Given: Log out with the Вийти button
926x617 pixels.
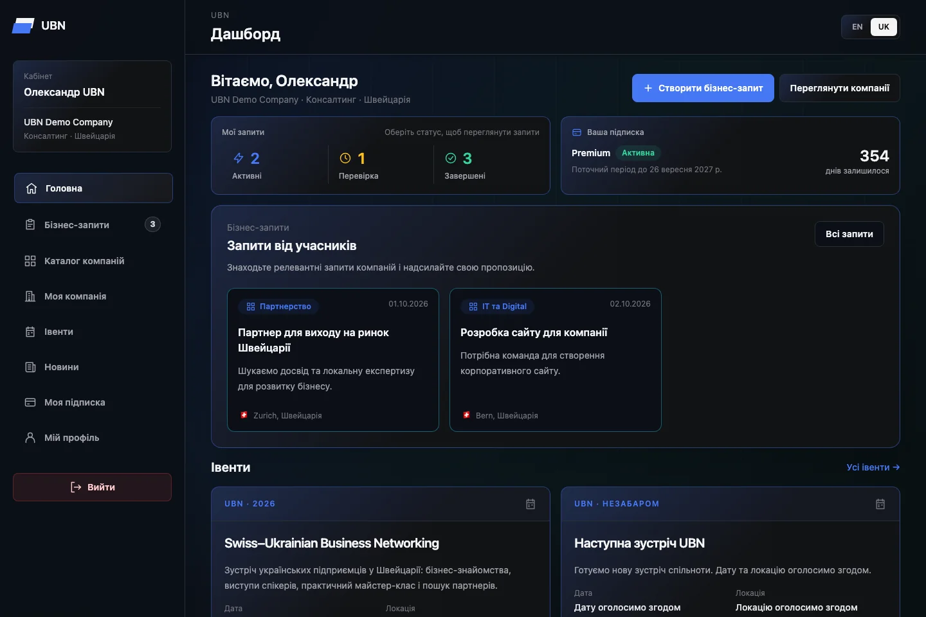Looking at the screenshot, I should pos(92,487).
